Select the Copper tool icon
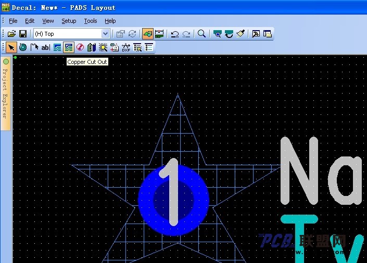This screenshot has height=263, width=367. (x=57, y=47)
